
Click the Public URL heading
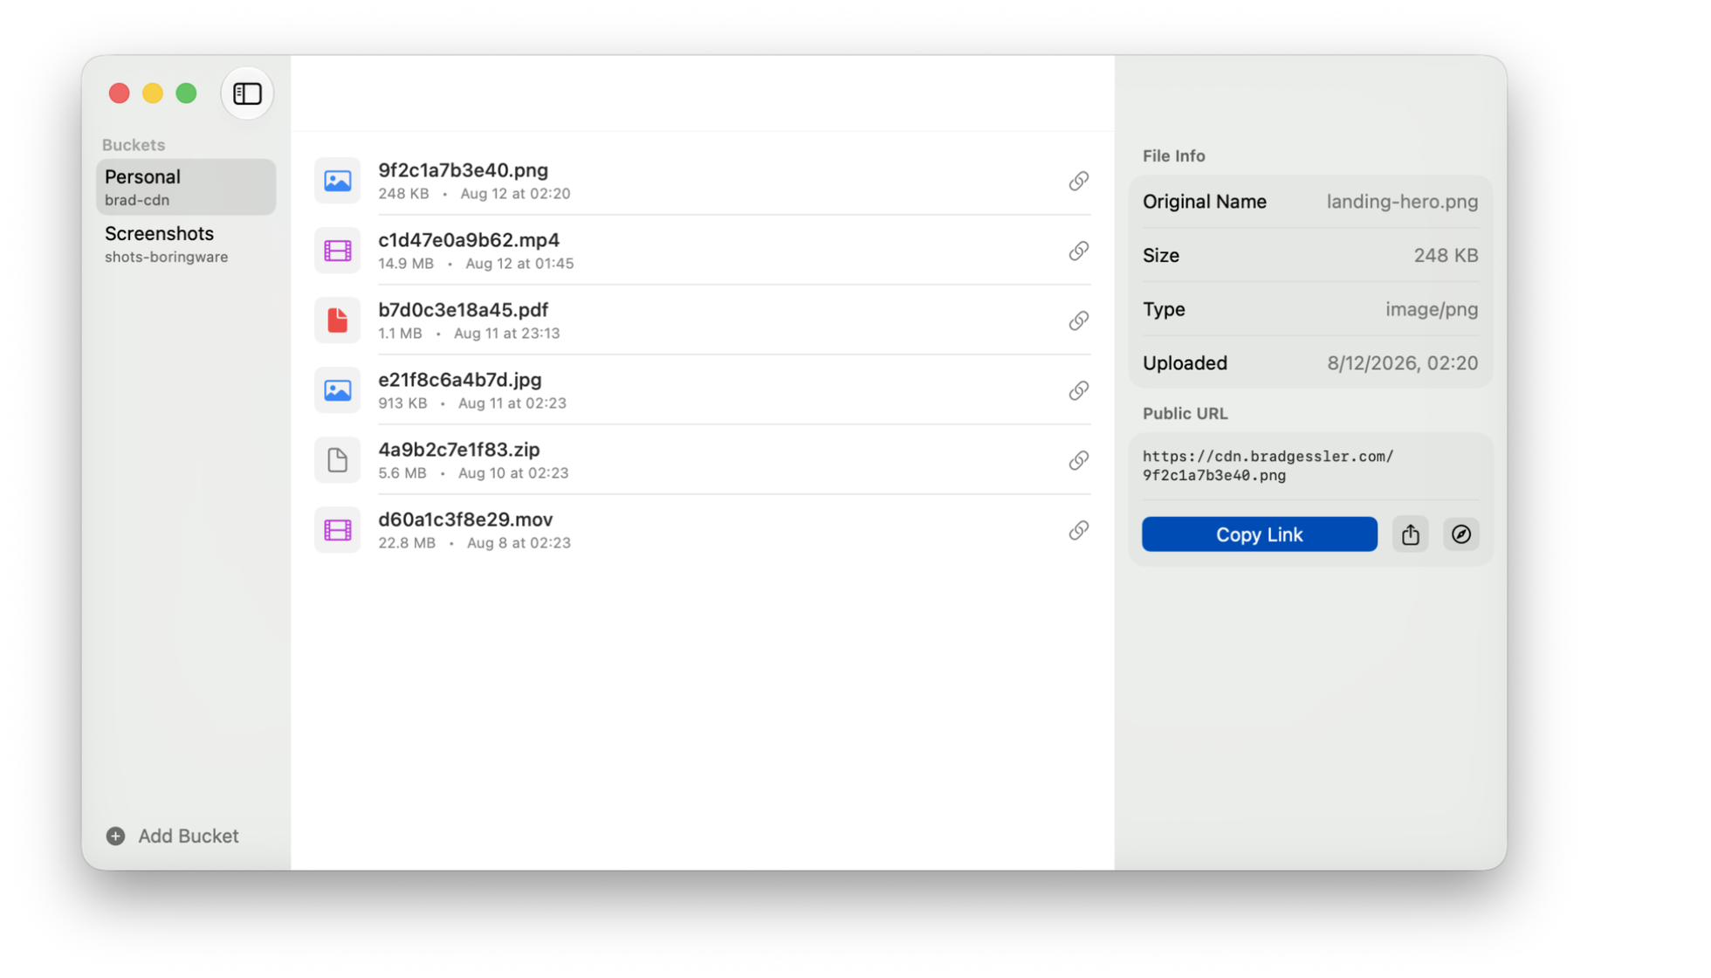[x=1185, y=414]
